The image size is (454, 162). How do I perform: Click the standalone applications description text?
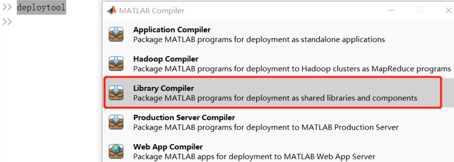coord(259,39)
